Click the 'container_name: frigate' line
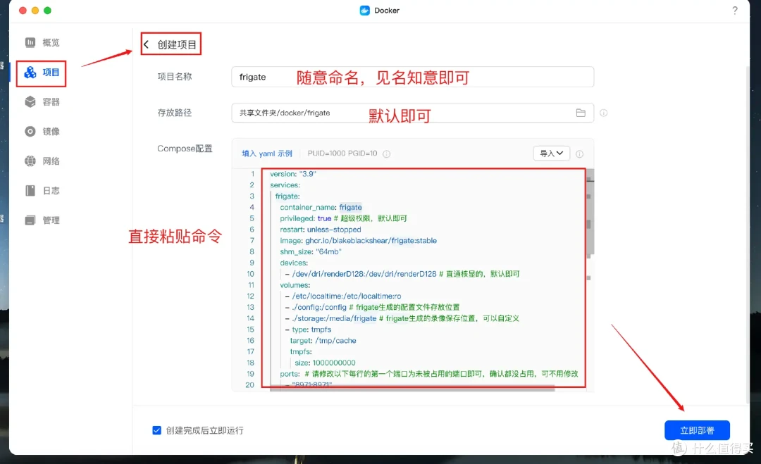This screenshot has width=761, height=464. (321, 208)
